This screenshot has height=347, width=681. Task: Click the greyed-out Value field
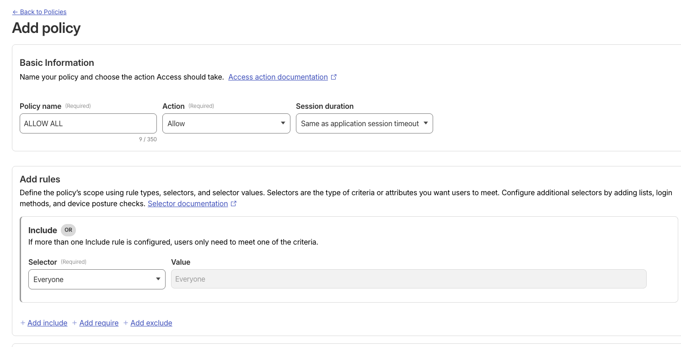point(408,279)
